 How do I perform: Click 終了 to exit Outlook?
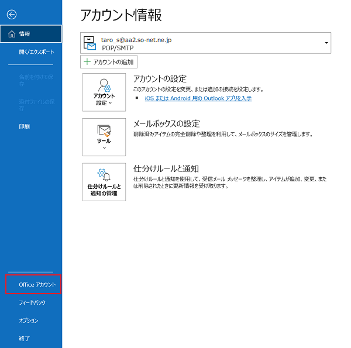click(x=25, y=338)
